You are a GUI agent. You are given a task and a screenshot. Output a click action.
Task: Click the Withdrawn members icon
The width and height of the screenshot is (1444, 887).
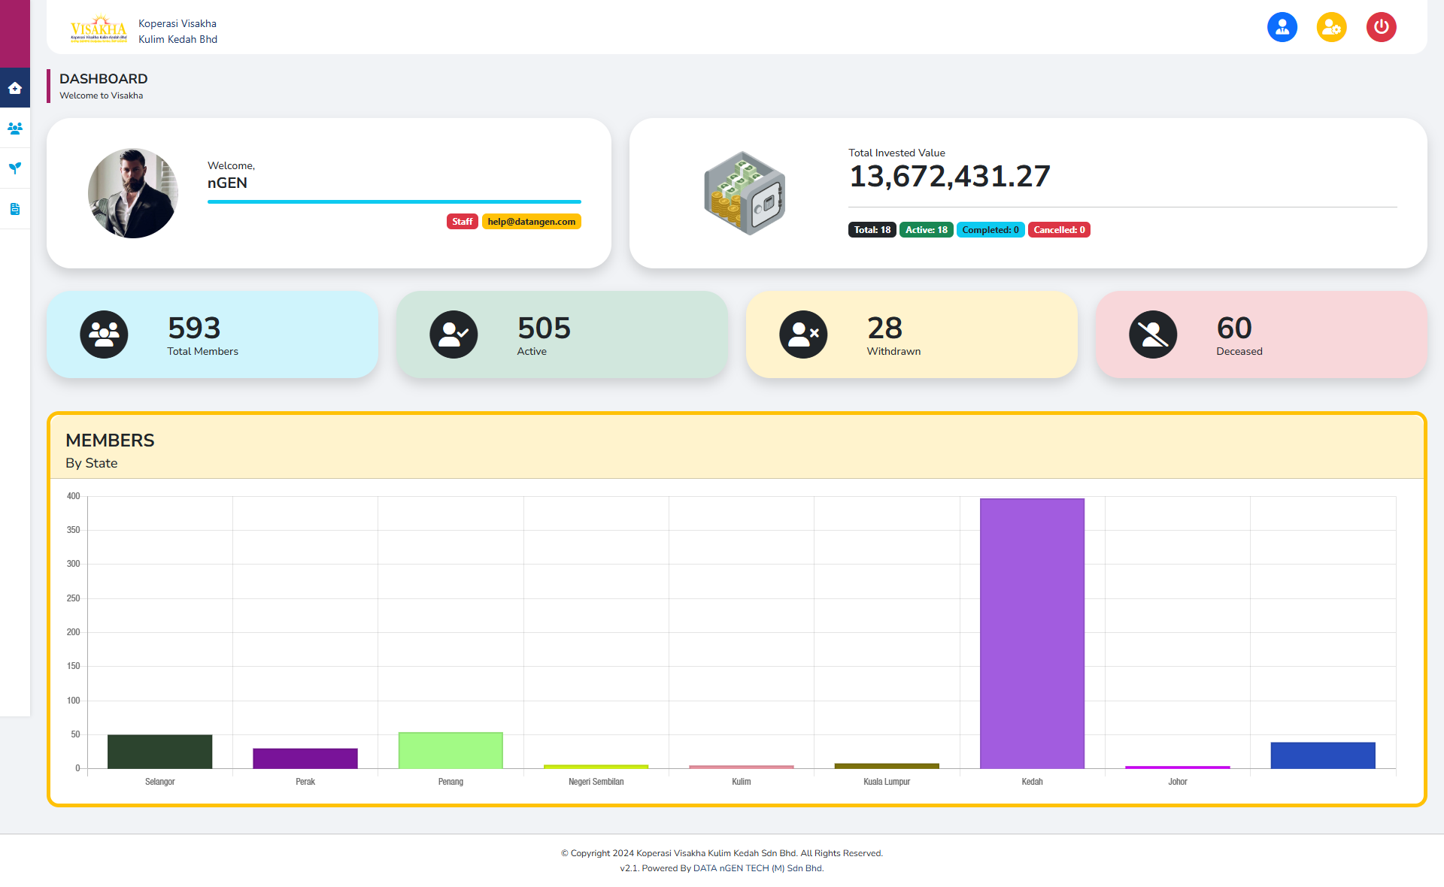point(803,335)
